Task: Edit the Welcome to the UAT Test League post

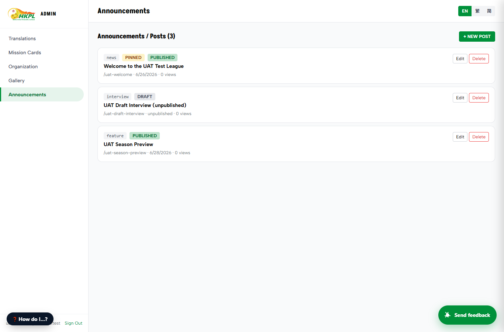Action: click(x=460, y=59)
